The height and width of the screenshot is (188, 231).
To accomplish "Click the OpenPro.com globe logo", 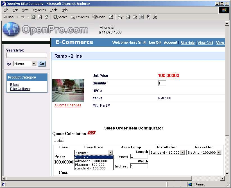I will (x=11, y=30).
